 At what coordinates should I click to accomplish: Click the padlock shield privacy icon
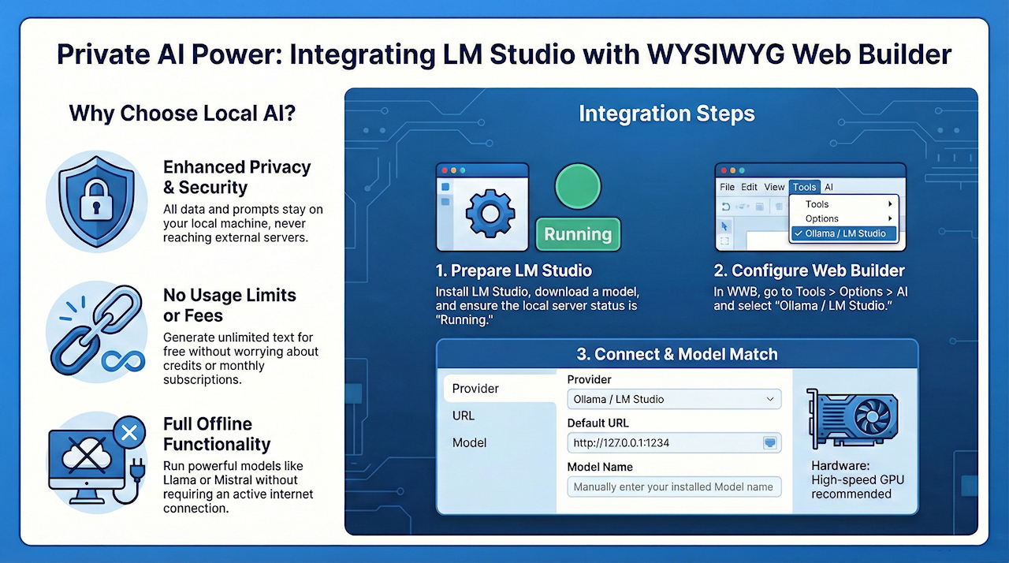[x=96, y=199]
